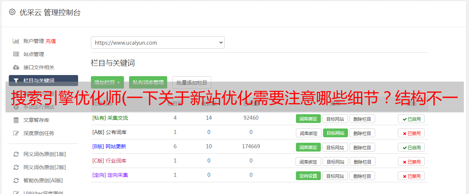This screenshot has width=469, height=194.
Task: Click 词库绑定 in the 公有词库 row
Action: (308, 133)
